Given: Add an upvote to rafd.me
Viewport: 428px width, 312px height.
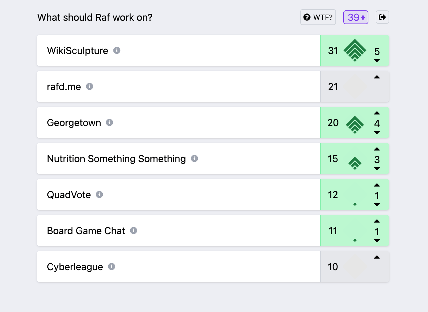Looking at the screenshot, I should (x=377, y=77).
